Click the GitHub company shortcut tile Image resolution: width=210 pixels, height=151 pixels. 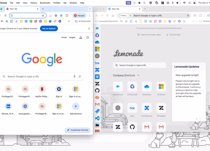(x=132, y=127)
